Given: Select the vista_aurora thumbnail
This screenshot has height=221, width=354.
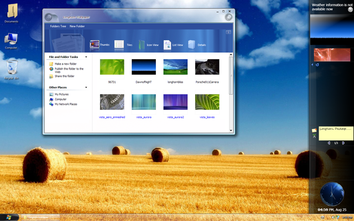Looking at the screenshot, I should click(144, 102).
